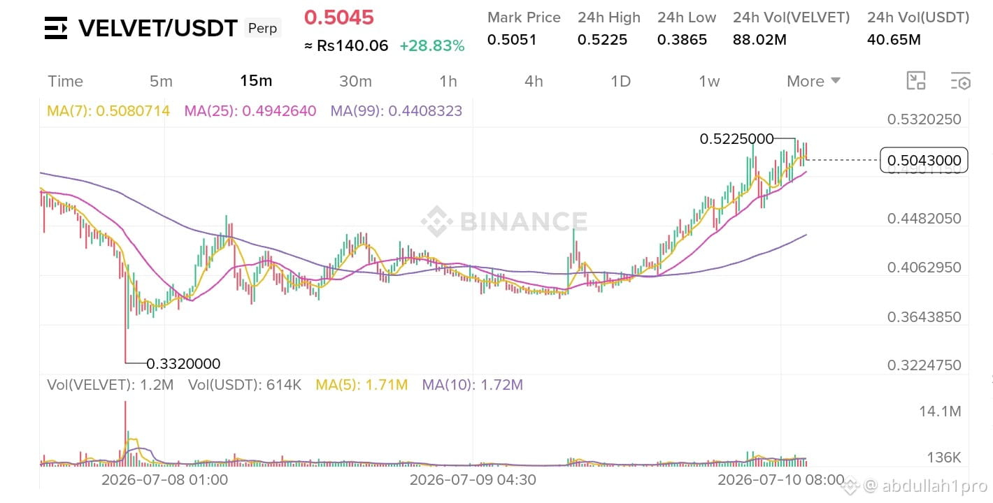Click the 0.3643850 price axis label
This screenshot has width=993, height=503.
tap(924, 317)
